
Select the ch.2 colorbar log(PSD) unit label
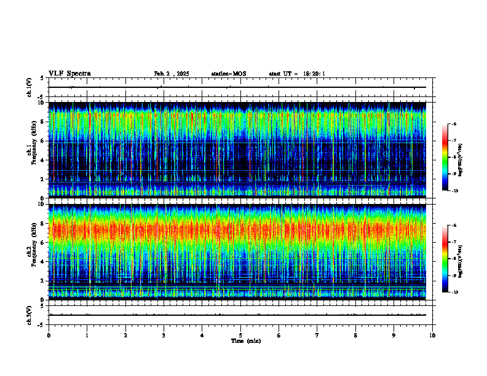point(461,261)
